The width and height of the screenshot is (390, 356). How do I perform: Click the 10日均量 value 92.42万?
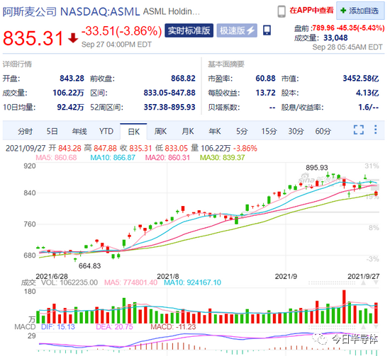tap(70, 108)
